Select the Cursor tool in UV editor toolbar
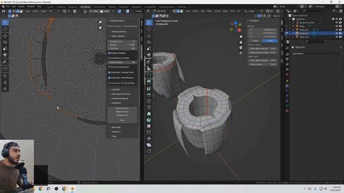 pyautogui.click(x=5, y=29)
